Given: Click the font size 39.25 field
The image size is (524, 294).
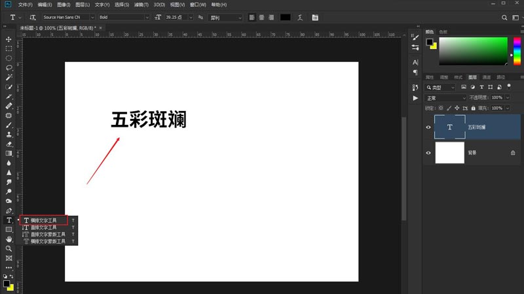Looking at the screenshot, I should point(176,18).
